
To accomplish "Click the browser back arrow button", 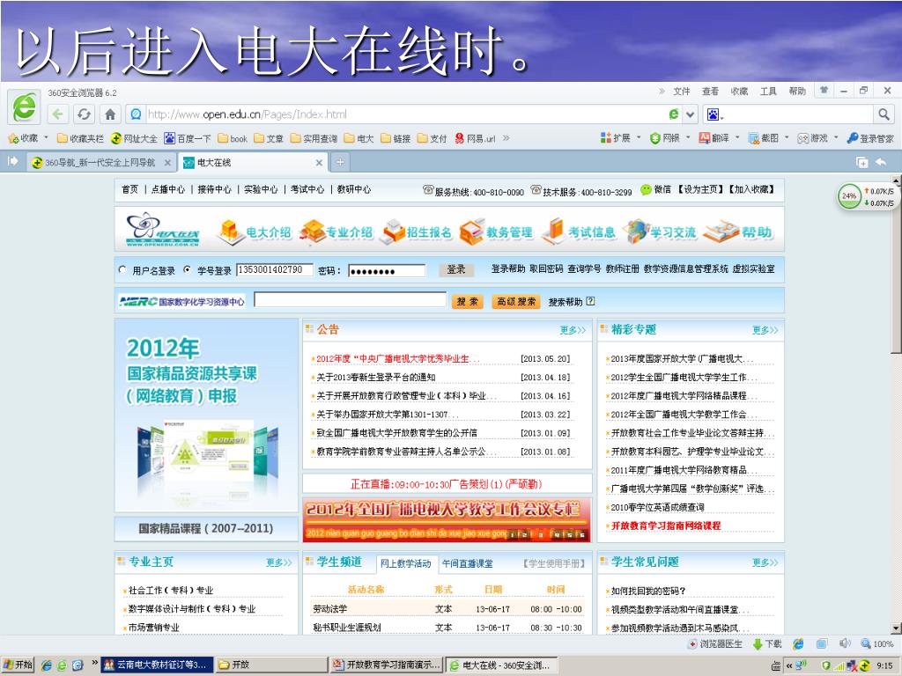I will tap(57, 114).
